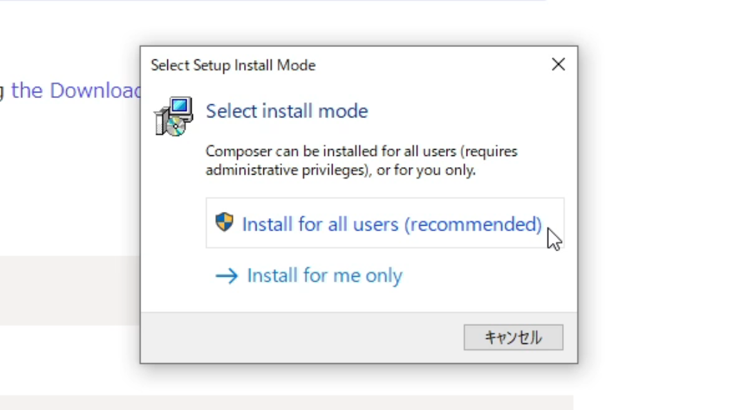Choose Install for all users (recommended)
The image size is (730, 410).
385,223
